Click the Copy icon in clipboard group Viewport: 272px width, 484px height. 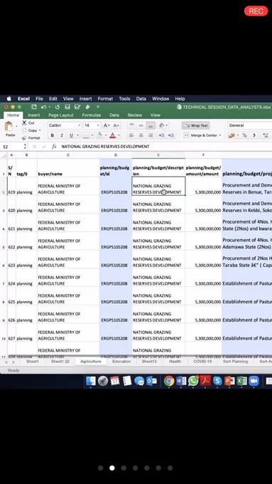(24, 130)
